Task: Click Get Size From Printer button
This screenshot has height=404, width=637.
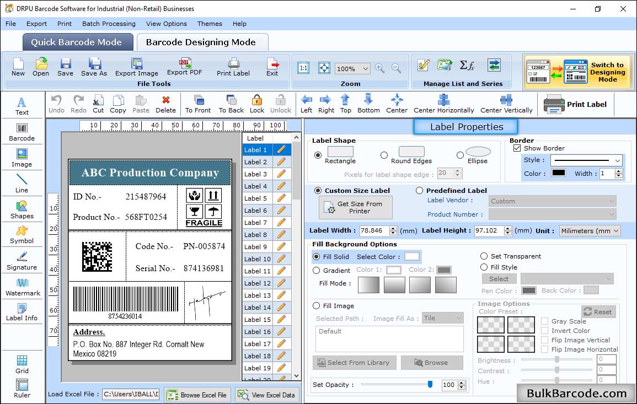Action: pos(356,207)
